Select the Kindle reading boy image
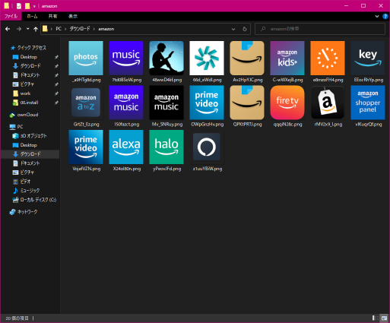Viewport: 390px width, 323px height. (x=166, y=59)
